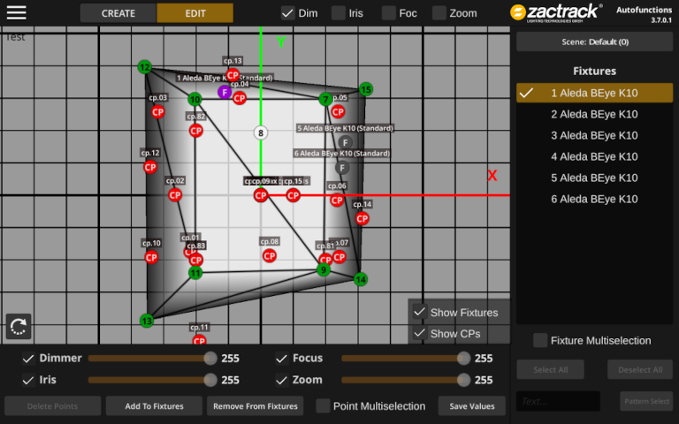679x424 pixels.
Task: Select calibration point cp.13
Action: [x=233, y=75]
